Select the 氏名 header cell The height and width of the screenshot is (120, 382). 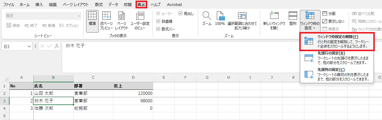click(x=53, y=86)
